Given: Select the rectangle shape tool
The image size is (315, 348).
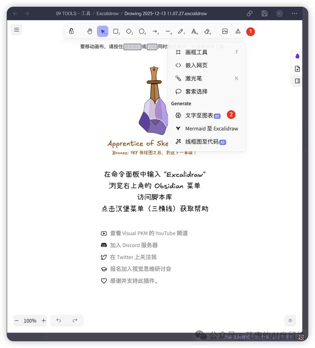Looking at the screenshot, I should [x=116, y=31].
